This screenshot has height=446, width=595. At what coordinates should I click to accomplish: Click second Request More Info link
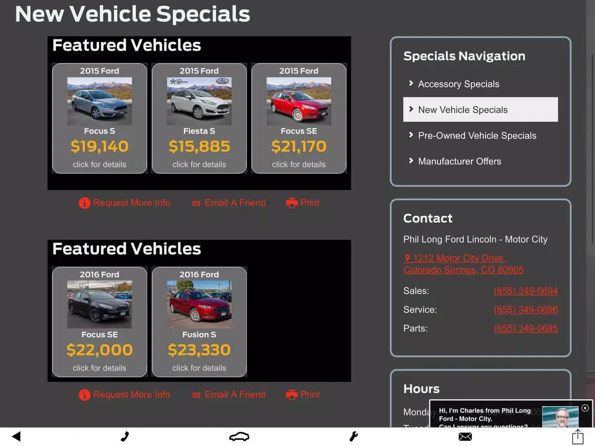(x=131, y=395)
